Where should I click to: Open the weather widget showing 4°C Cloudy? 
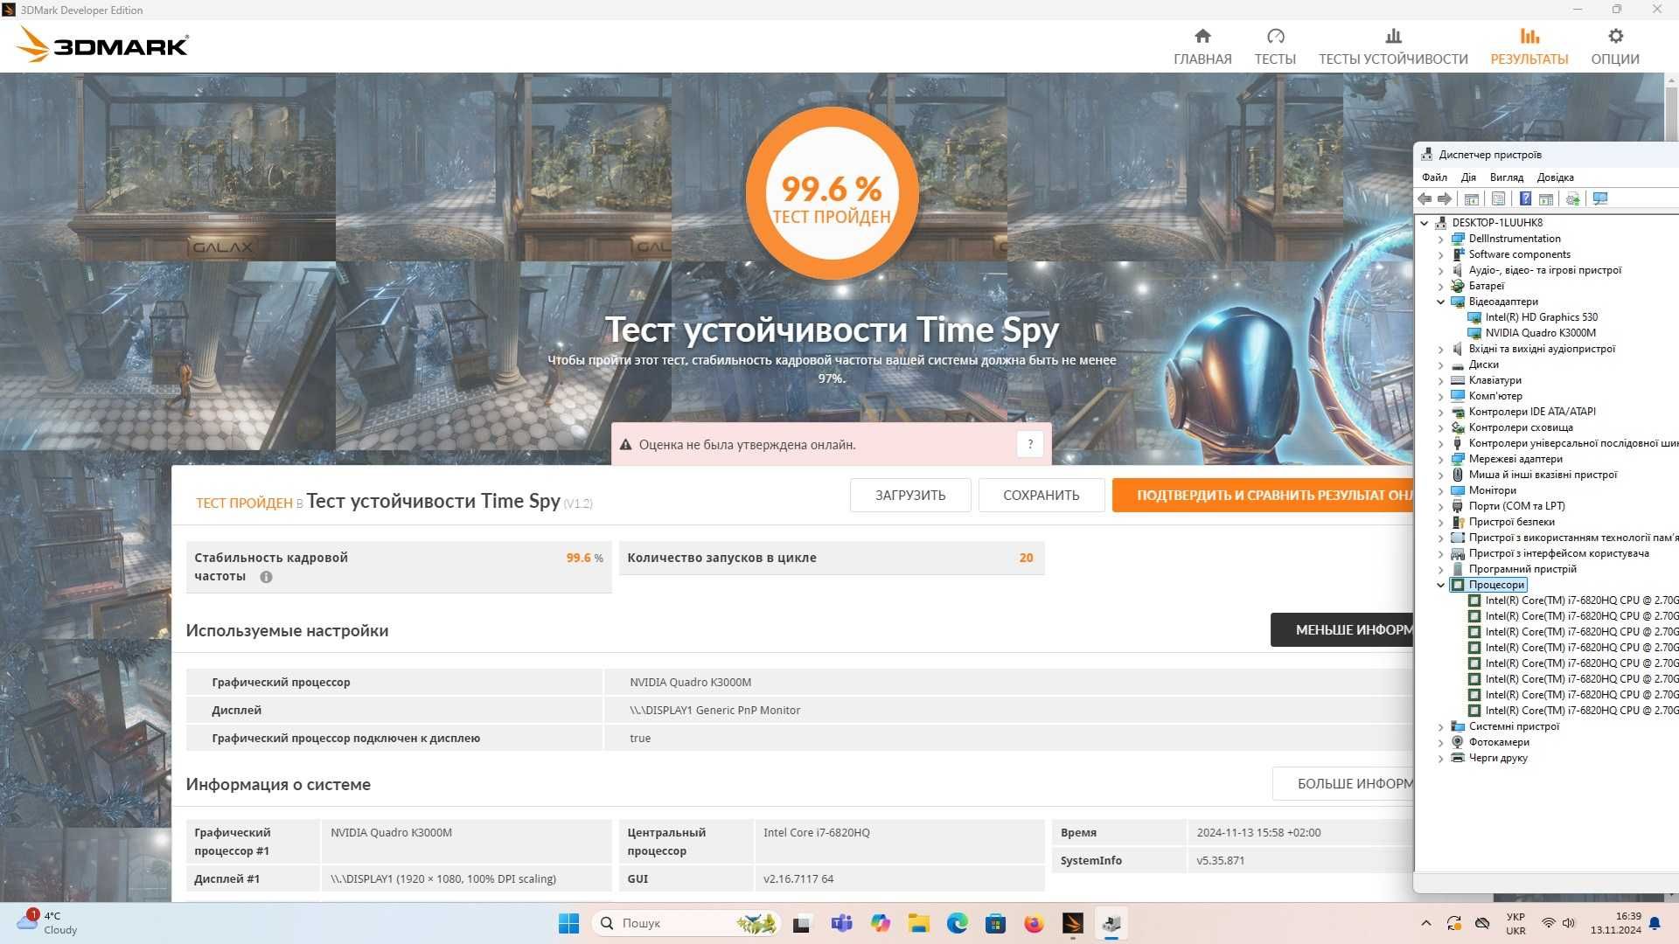coord(48,923)
